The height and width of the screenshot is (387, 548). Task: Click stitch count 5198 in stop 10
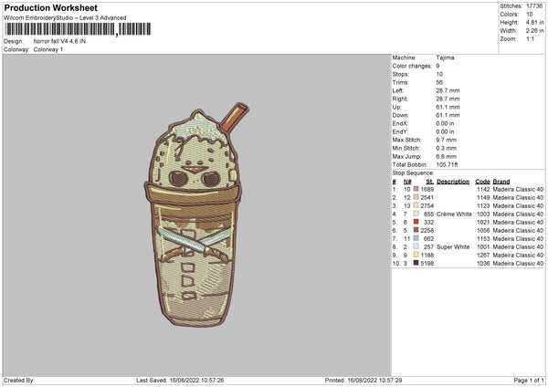pyautogui.click(x=427, y=264)
